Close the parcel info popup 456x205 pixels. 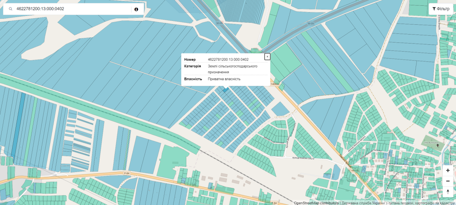tap(267, 56)
